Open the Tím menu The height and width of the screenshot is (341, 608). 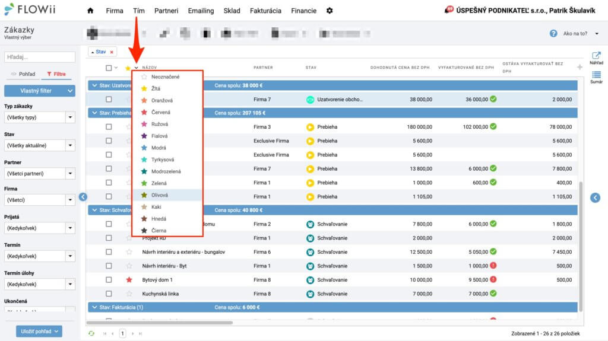pos(138,11)
